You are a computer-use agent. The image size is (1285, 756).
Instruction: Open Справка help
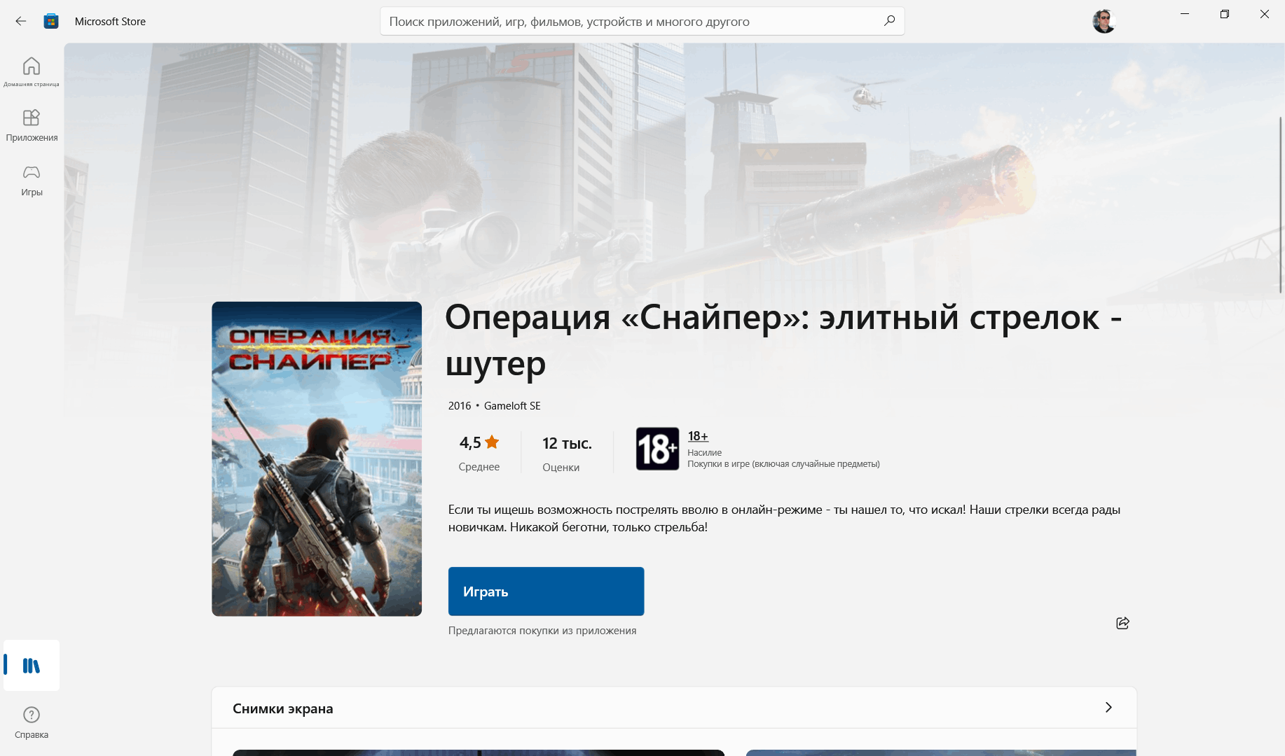(x=32, y=722)
